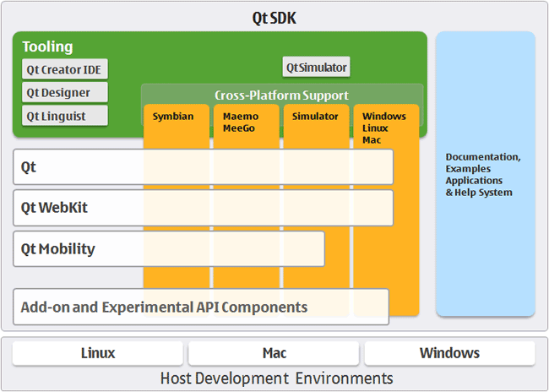This screenshot has width=549, height=392.
Task: Click the Qt SDK title
Action: 274,17
